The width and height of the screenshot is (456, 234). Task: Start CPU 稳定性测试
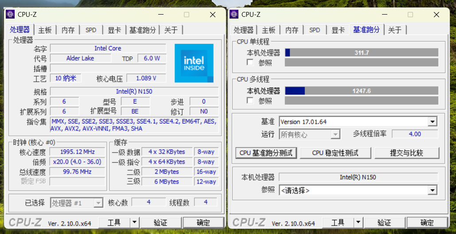tap(335, 153)
